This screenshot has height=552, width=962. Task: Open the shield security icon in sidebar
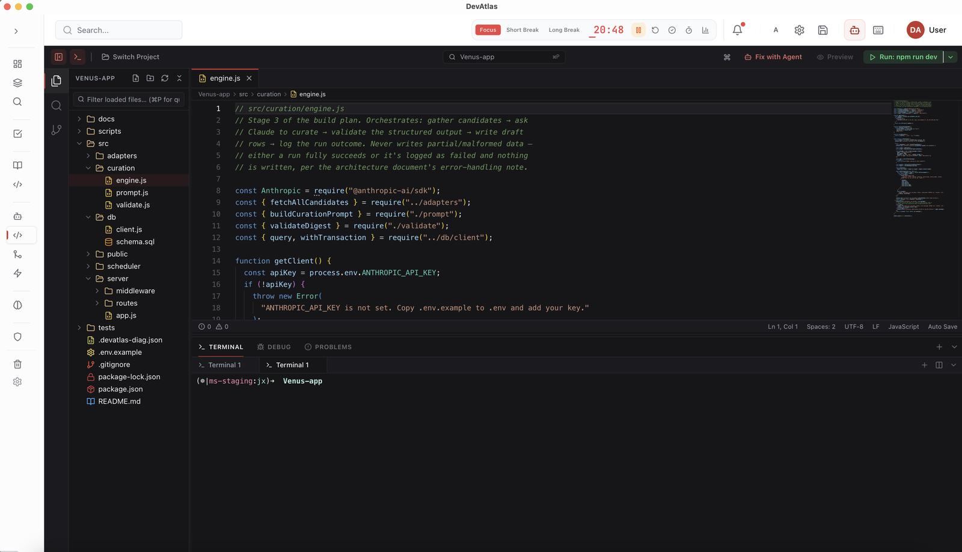click(17, 337)
